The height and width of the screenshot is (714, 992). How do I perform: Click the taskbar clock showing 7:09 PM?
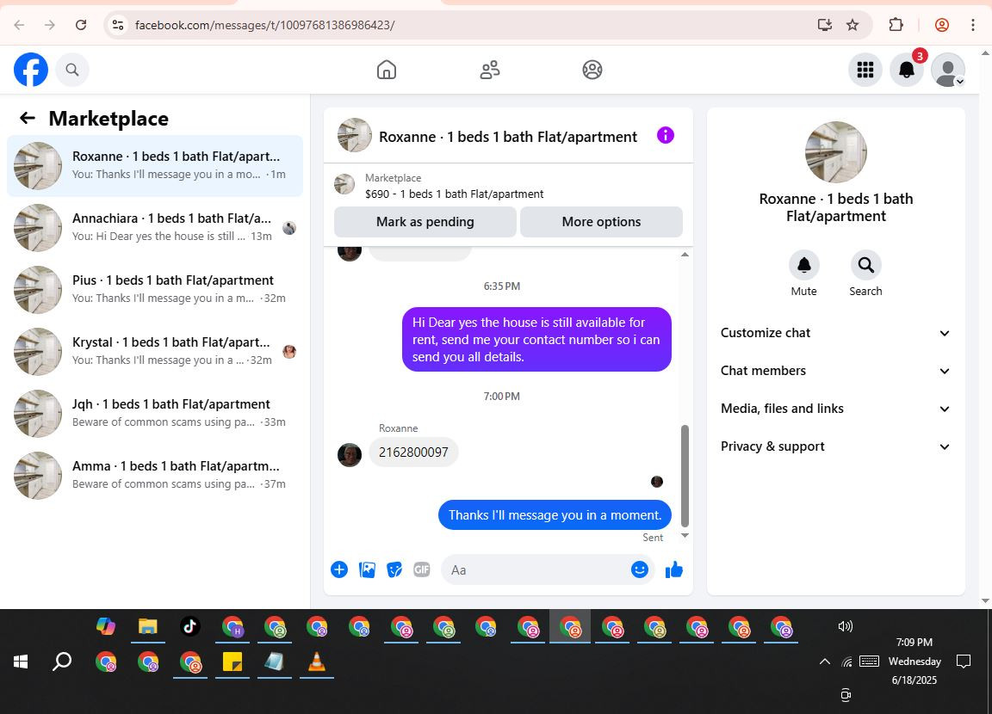click(914, 642)
